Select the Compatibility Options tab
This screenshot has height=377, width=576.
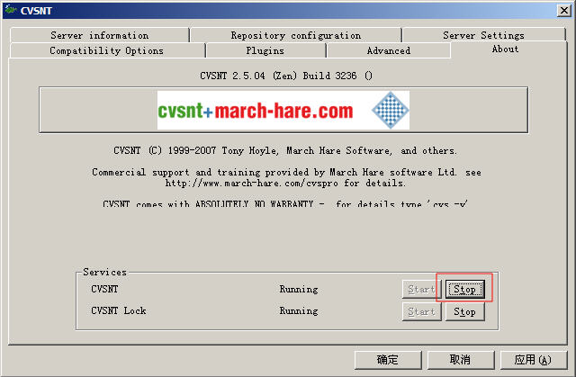click(x=106, y=50)
